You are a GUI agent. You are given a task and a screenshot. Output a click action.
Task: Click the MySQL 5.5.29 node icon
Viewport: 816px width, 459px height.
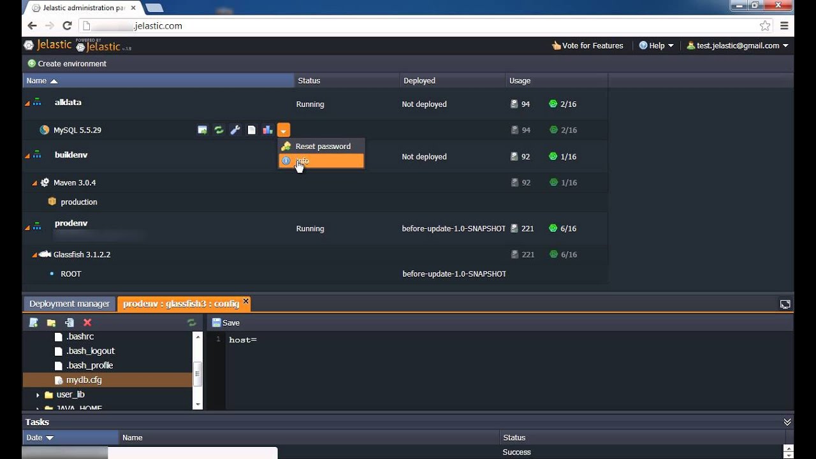[x=44, y=130]
